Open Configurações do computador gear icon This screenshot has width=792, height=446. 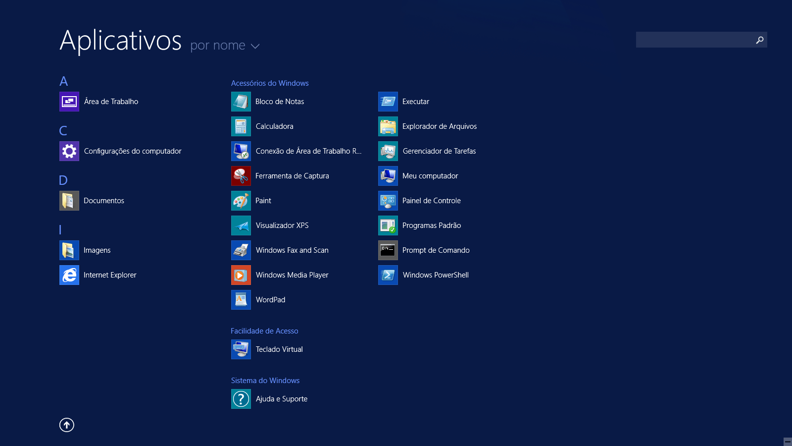[69, 151]
